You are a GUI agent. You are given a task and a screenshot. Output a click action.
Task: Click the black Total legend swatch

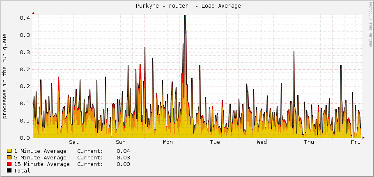pyautogui.click(x=9, y=171)
